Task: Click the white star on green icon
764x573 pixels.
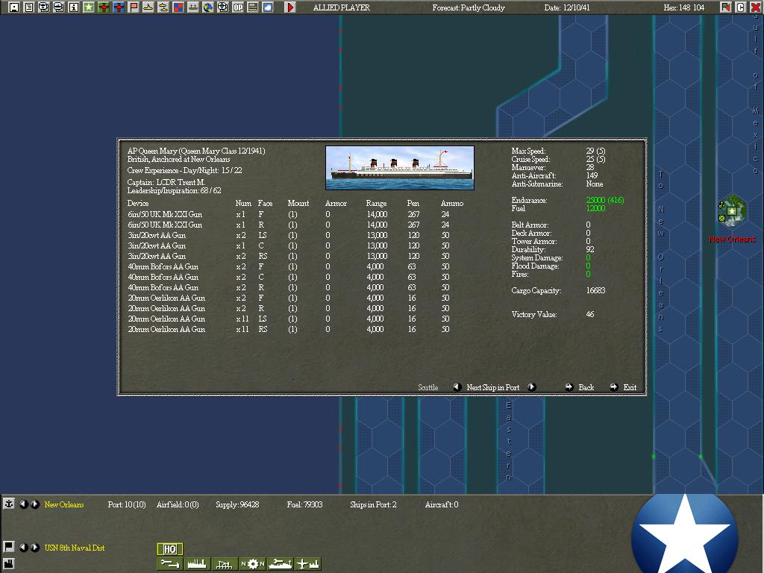Action: (x=89, y=7)
